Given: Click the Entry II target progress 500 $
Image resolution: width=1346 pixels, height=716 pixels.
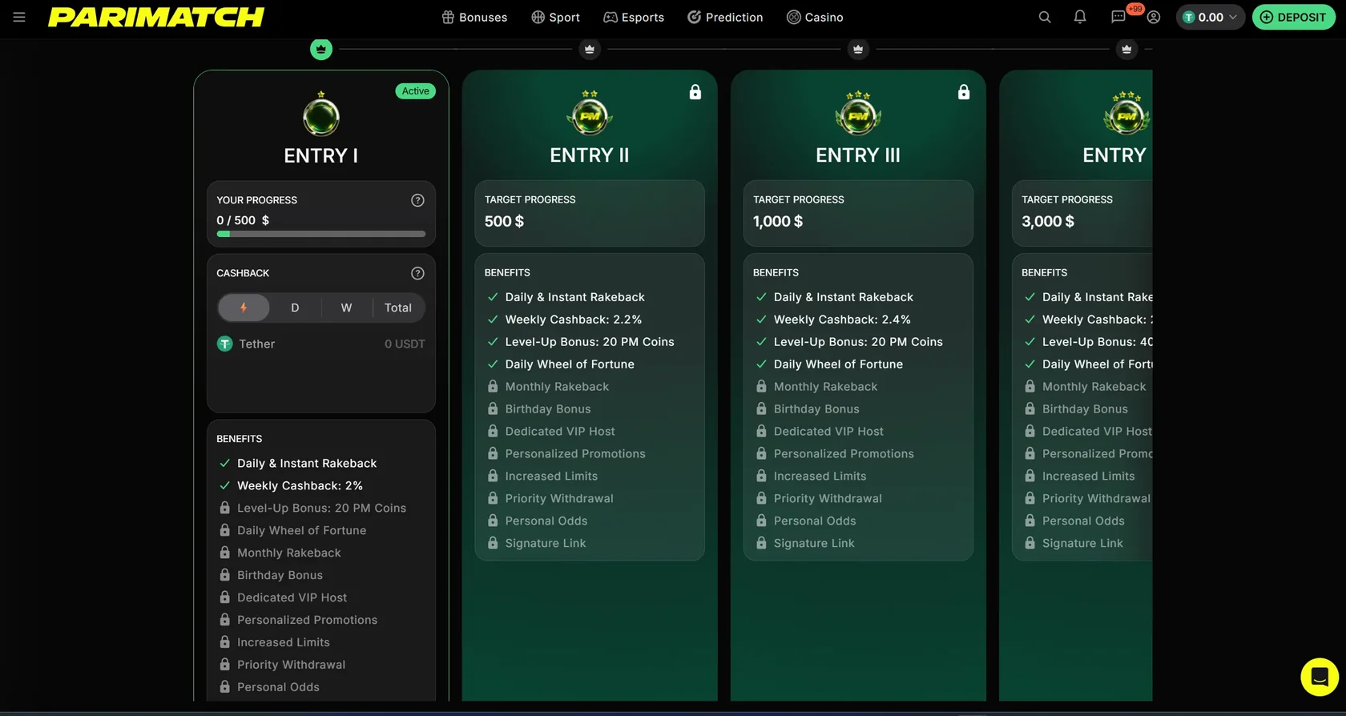Looking at the screenshot, I should [x=504, y=221].
